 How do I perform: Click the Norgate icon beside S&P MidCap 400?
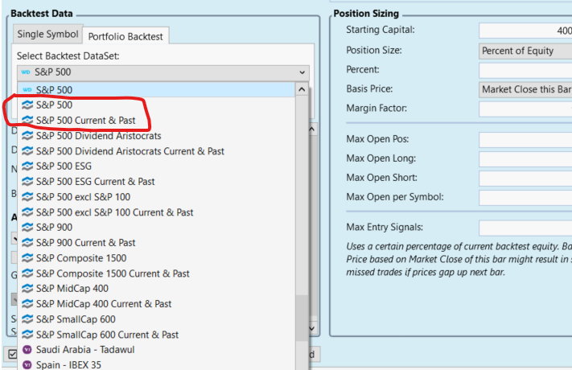(27, 289)
